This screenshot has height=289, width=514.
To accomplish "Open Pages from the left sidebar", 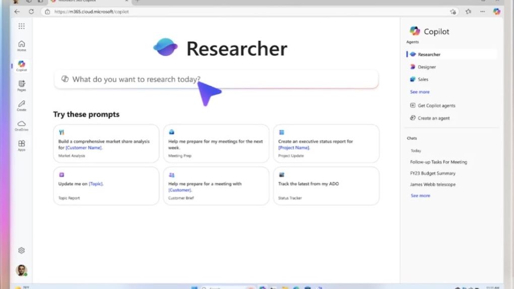I will pos(22,86).
